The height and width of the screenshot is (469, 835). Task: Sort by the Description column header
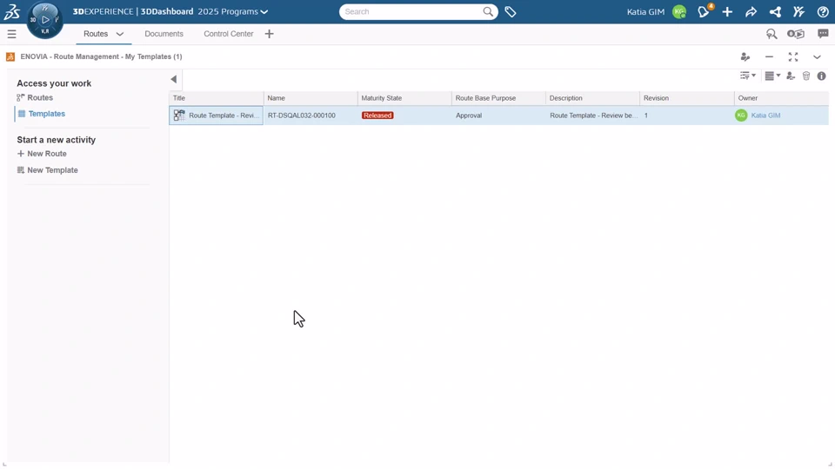pyautogui.click(x=592, y=98)
